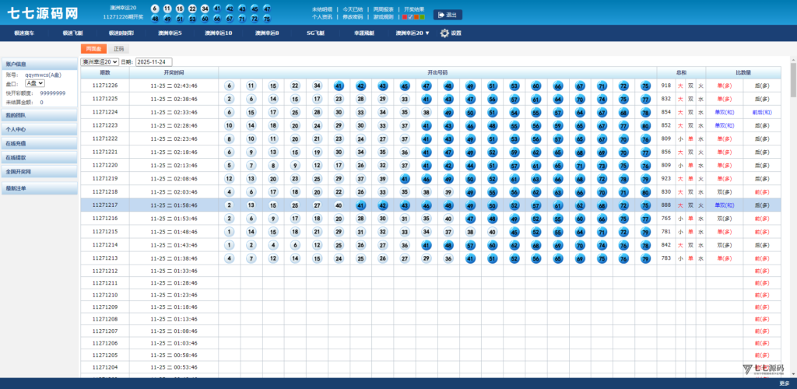Click the date field showing 2025-11-24
This screenshot has height=389, width=797.
(153, 61)
